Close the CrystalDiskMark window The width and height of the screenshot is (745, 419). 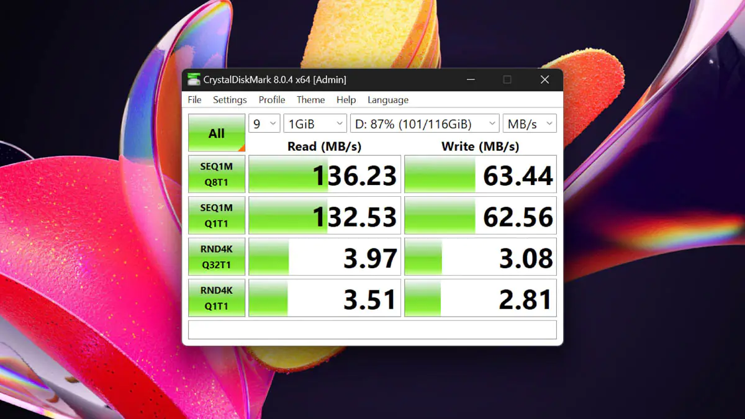(544, 79)
